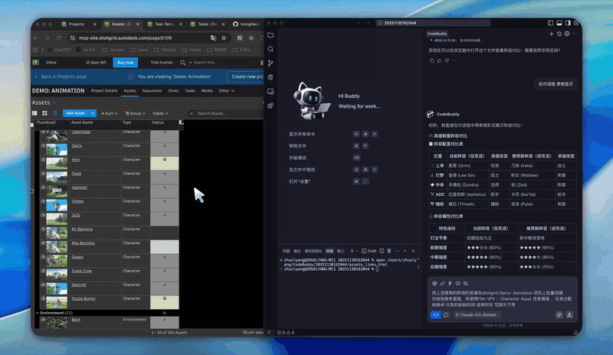Copy the CodeBuddy reply with the copy icon

point(431,60)
